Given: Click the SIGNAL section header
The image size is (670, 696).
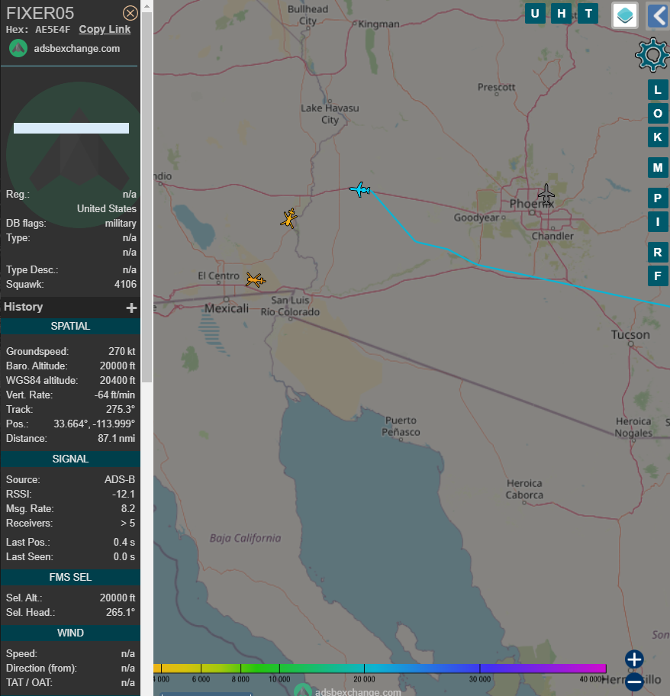Looking at the screenshot, I should (70, 459).
